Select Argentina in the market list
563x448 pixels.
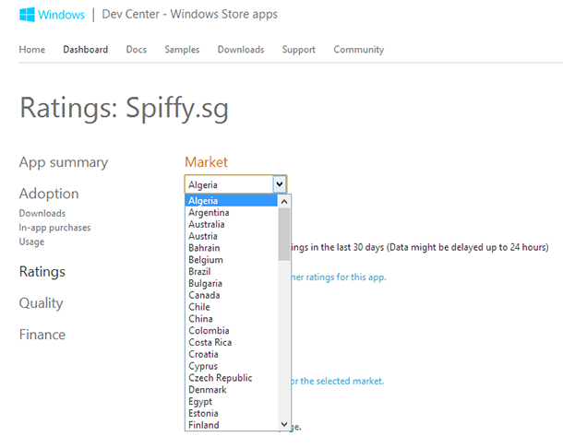click(232, 212)
